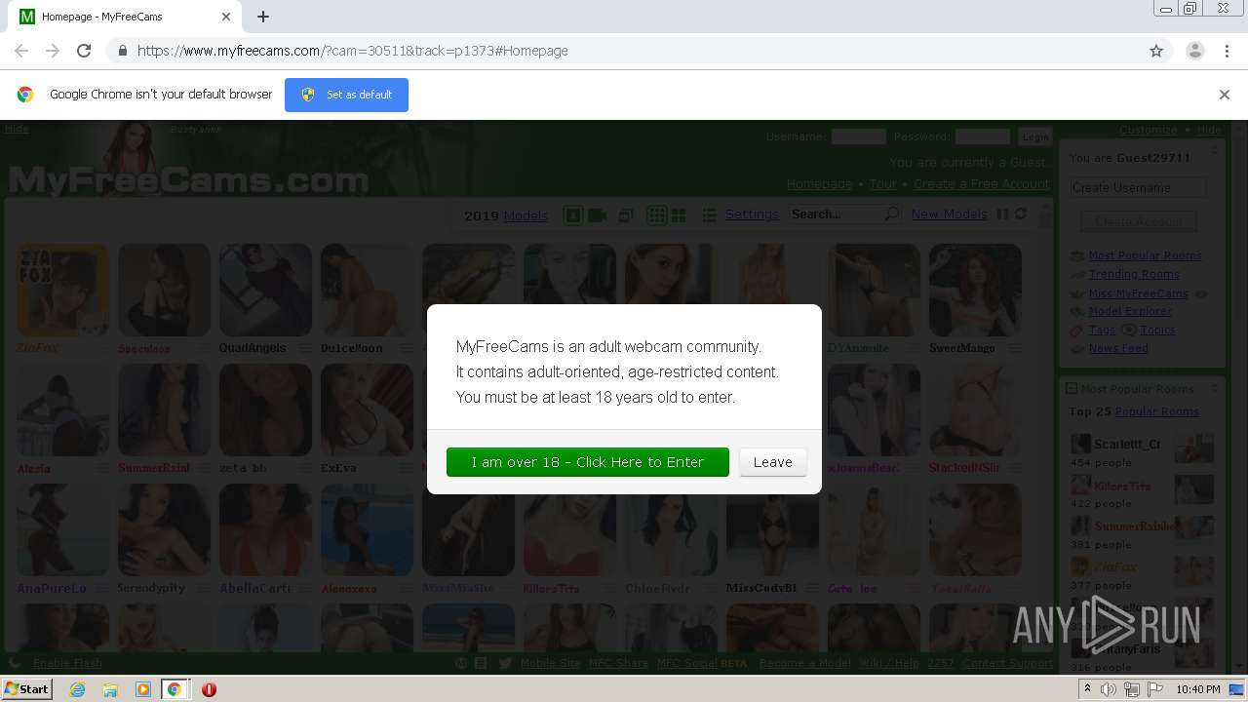The image size is (1248, 702).
Task: Open the Tags link
Action: (x=1101, y=330)
